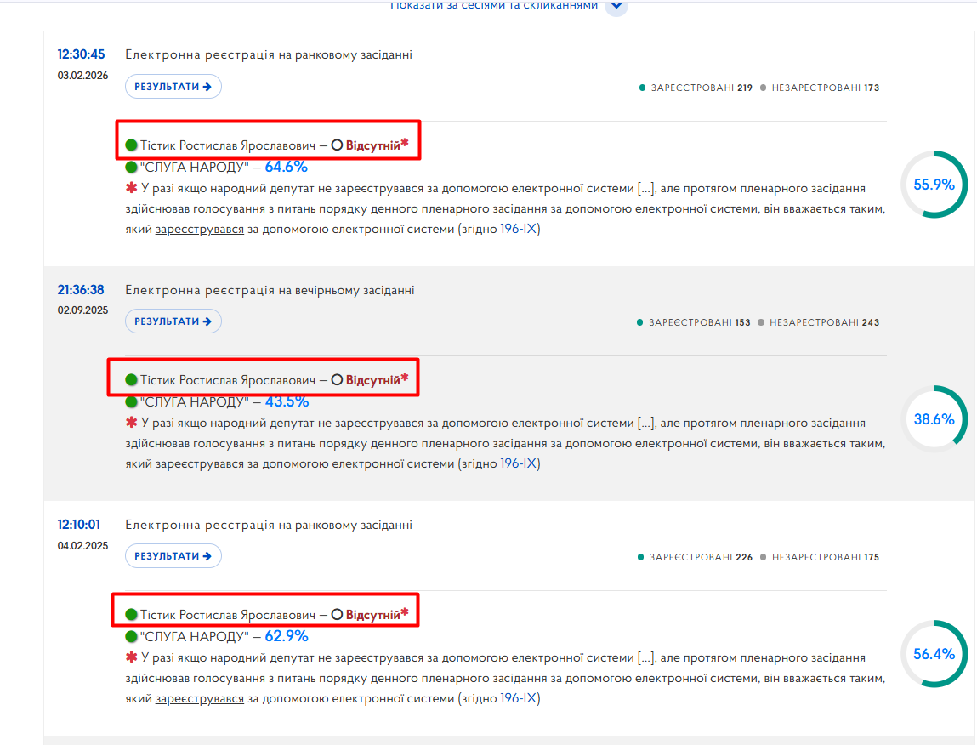Open the 196-IX link in the 04.02.2025 entry

(x=519, y=698)
